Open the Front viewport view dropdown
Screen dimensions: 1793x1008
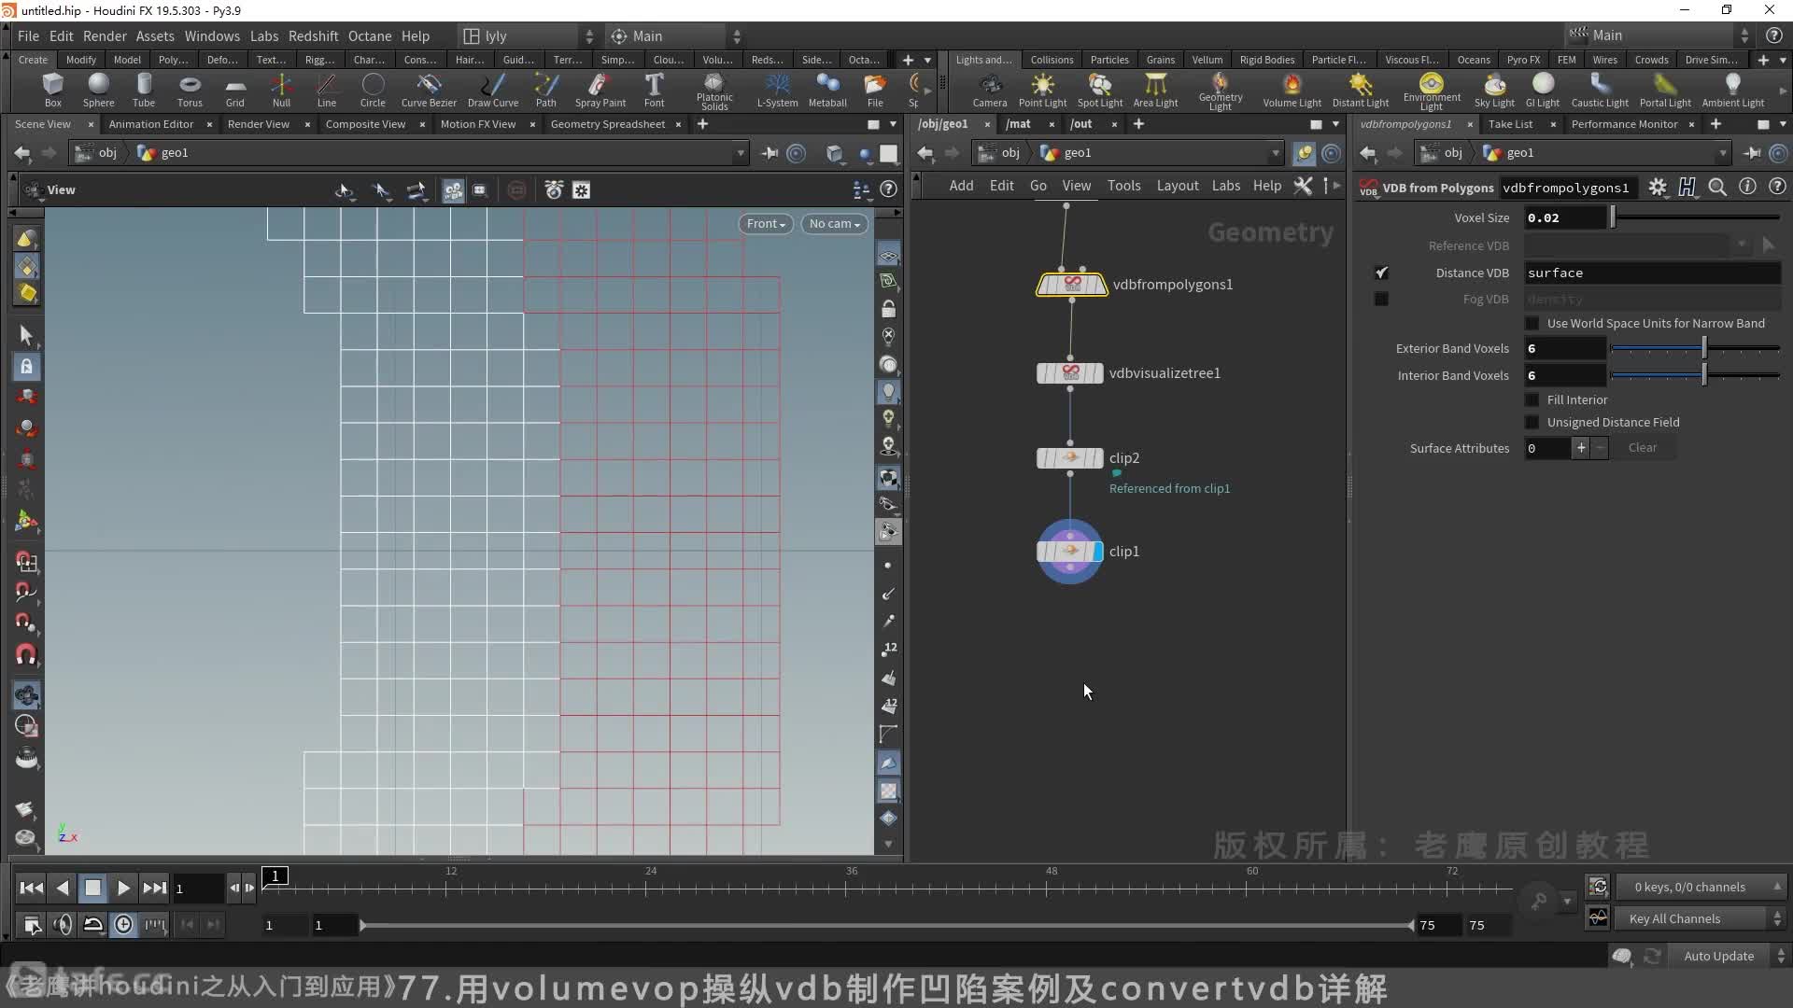766,224
